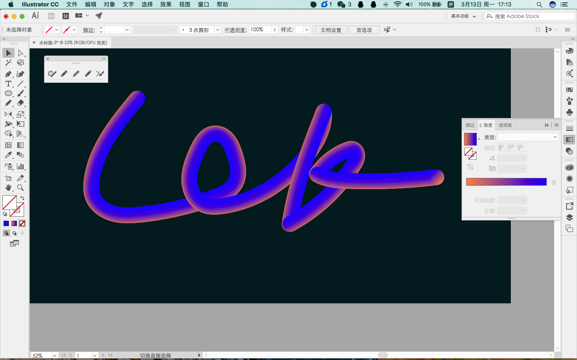
Task: Select the Column Graph tool
Action: point(21,166)
